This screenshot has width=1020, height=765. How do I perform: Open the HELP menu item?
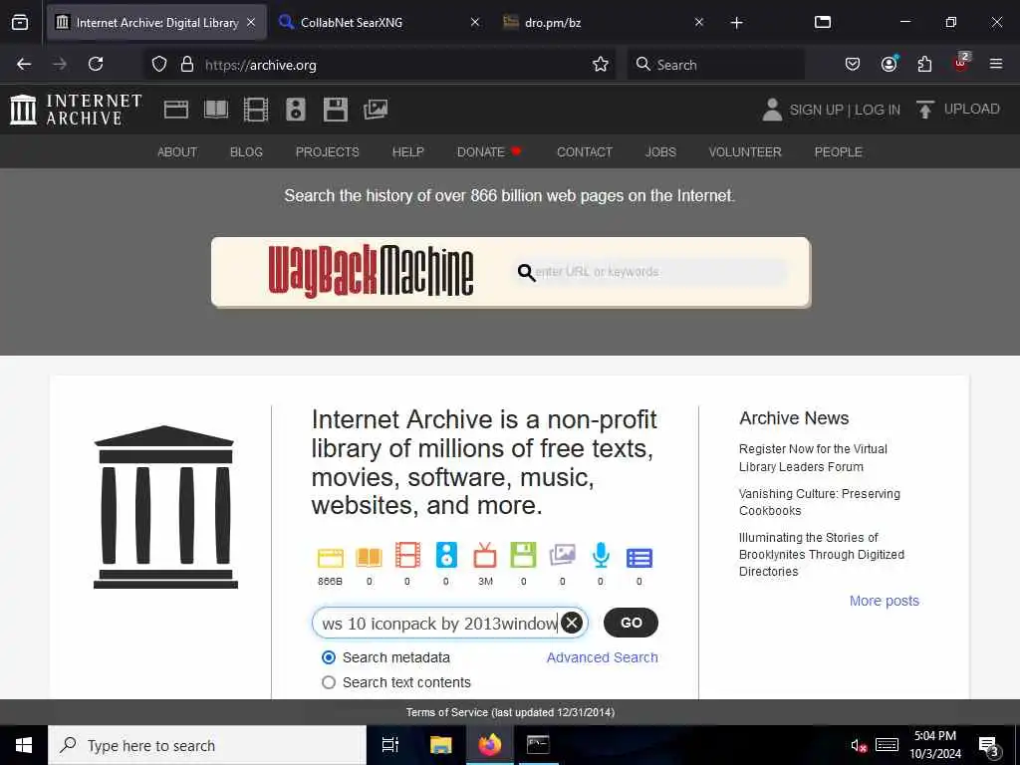point(407,152)
